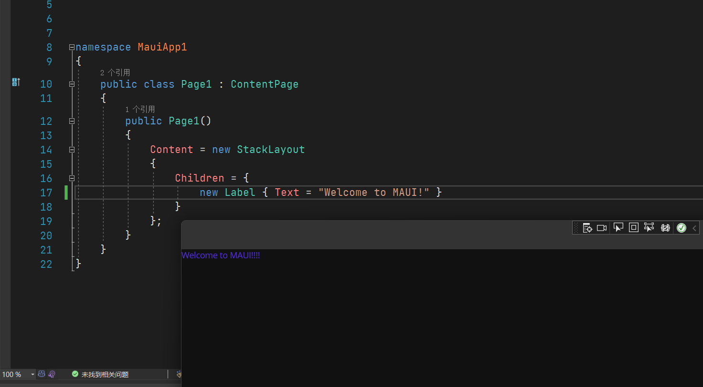The height and width of the screenshot is (387, 703).
Task: Take a screenshot in the XAML Live Preview toolbar
Action: click(601, 227)
